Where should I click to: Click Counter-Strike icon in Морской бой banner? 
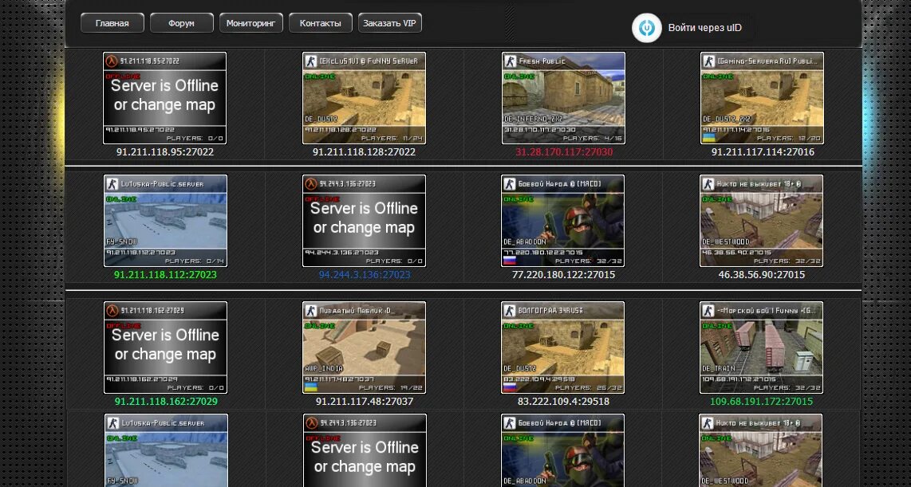click(708, 311)
